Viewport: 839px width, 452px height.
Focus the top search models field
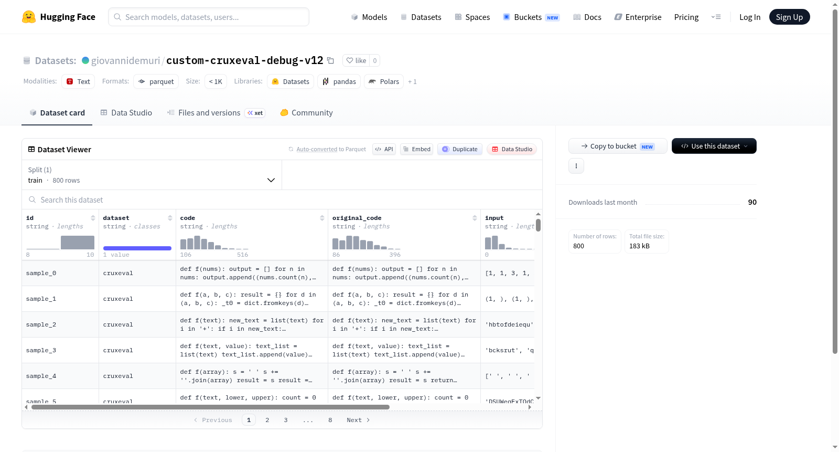tap(209, 17)
